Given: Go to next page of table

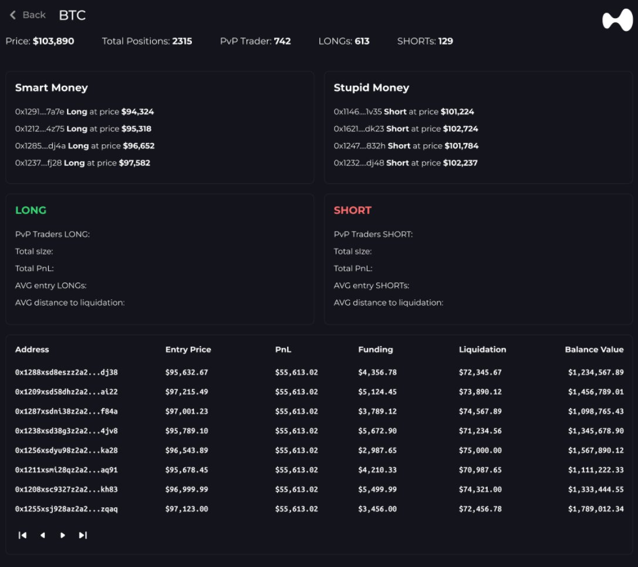Looking at the screenshot, I should [63, 535].
